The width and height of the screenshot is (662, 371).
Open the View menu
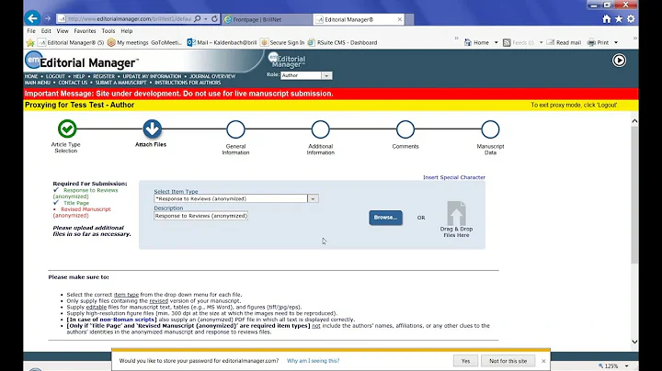pos(63,31)
